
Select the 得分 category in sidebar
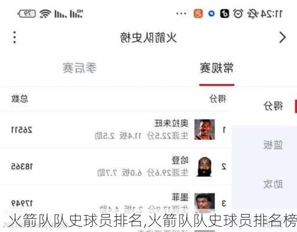point(273,106)
